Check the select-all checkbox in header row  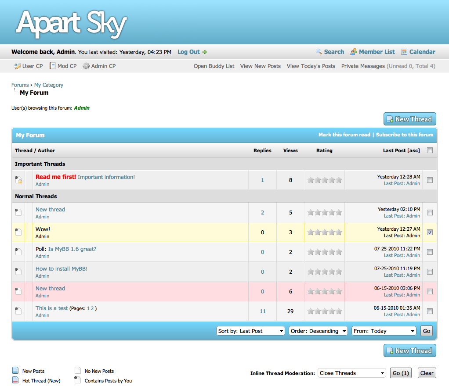[x=430, y=150]
